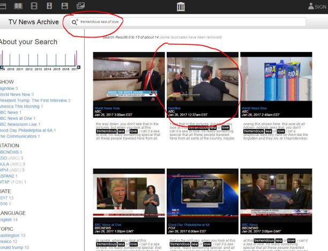This screenshot has width=328, height=251.
Task: Click 'Jan 26, 2017 6:00am EST' text
Action: (x=187, y=231)
